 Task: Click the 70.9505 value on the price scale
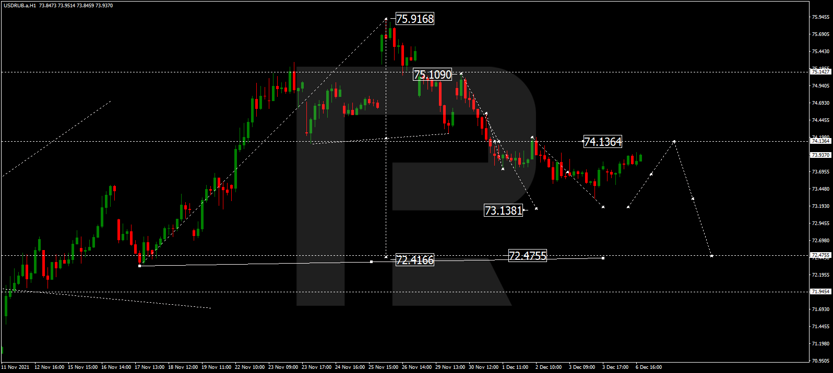[820, 360]
